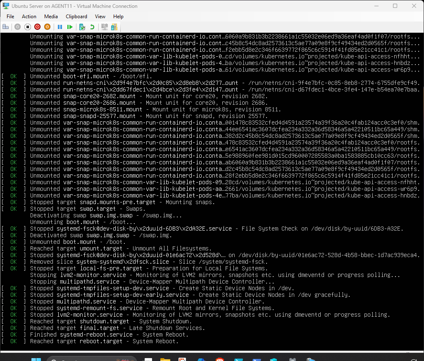Click the taskbar search box
Viewport: 424px width, 361px height.
click(x=83, y=359)
